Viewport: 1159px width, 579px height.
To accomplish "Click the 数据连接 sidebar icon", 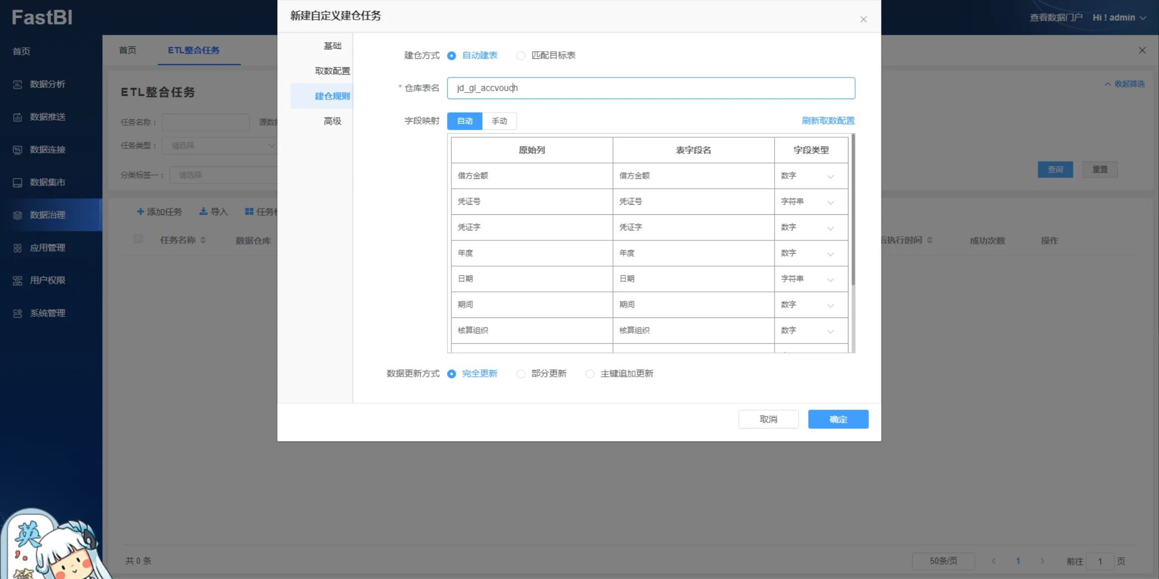I will (18, 150).
